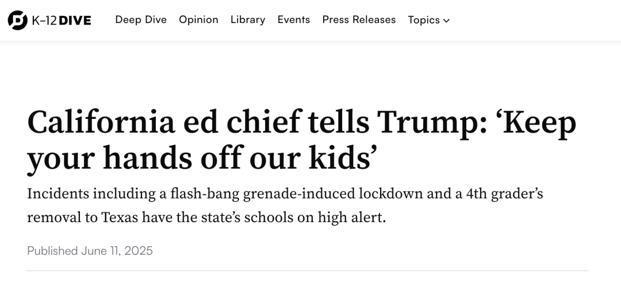Click the sentence ending 'schools on high alert'

(206, 218)
